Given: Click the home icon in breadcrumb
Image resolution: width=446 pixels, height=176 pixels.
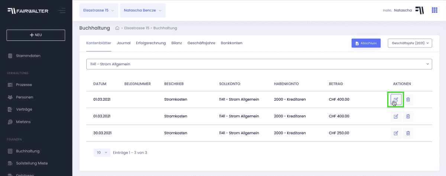Looking at the screenshot, I should click(117, 28).
